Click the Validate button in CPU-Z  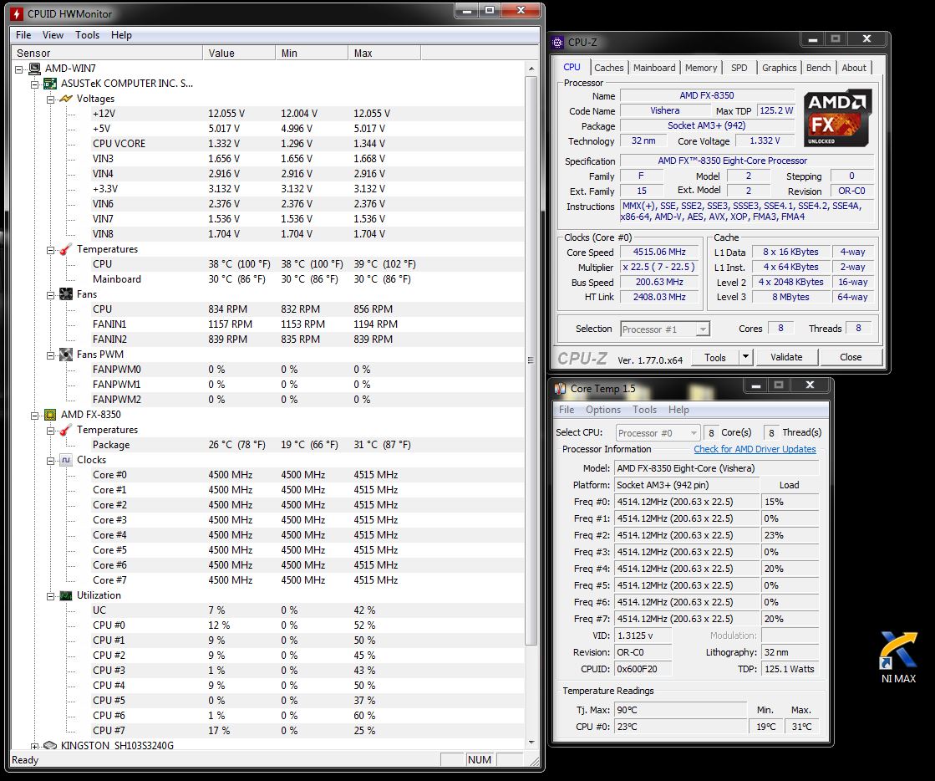pyautogui.click(x=786, y=357)
